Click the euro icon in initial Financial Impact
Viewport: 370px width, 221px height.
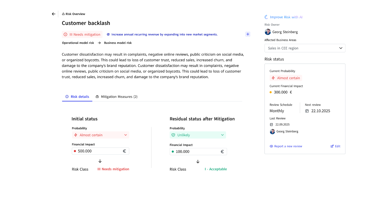[x=124, y=151]
